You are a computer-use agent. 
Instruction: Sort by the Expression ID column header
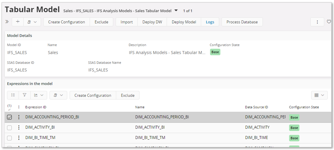(36, 107)
